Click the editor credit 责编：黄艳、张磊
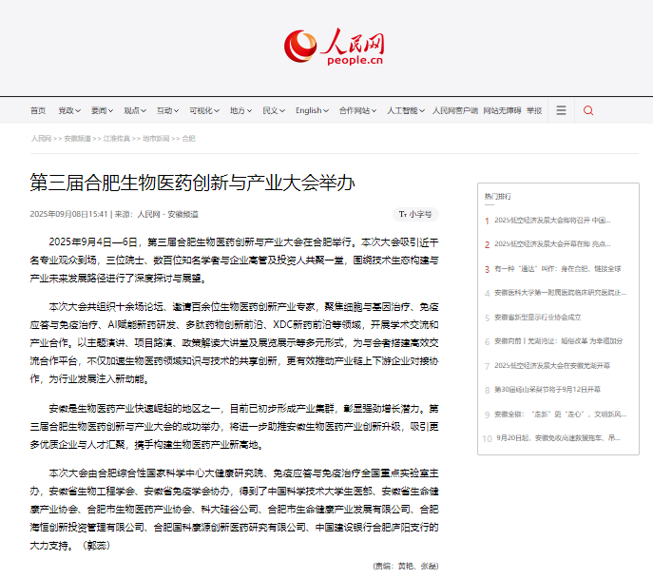This screenshot has width=653, height=579. [406, 566]
